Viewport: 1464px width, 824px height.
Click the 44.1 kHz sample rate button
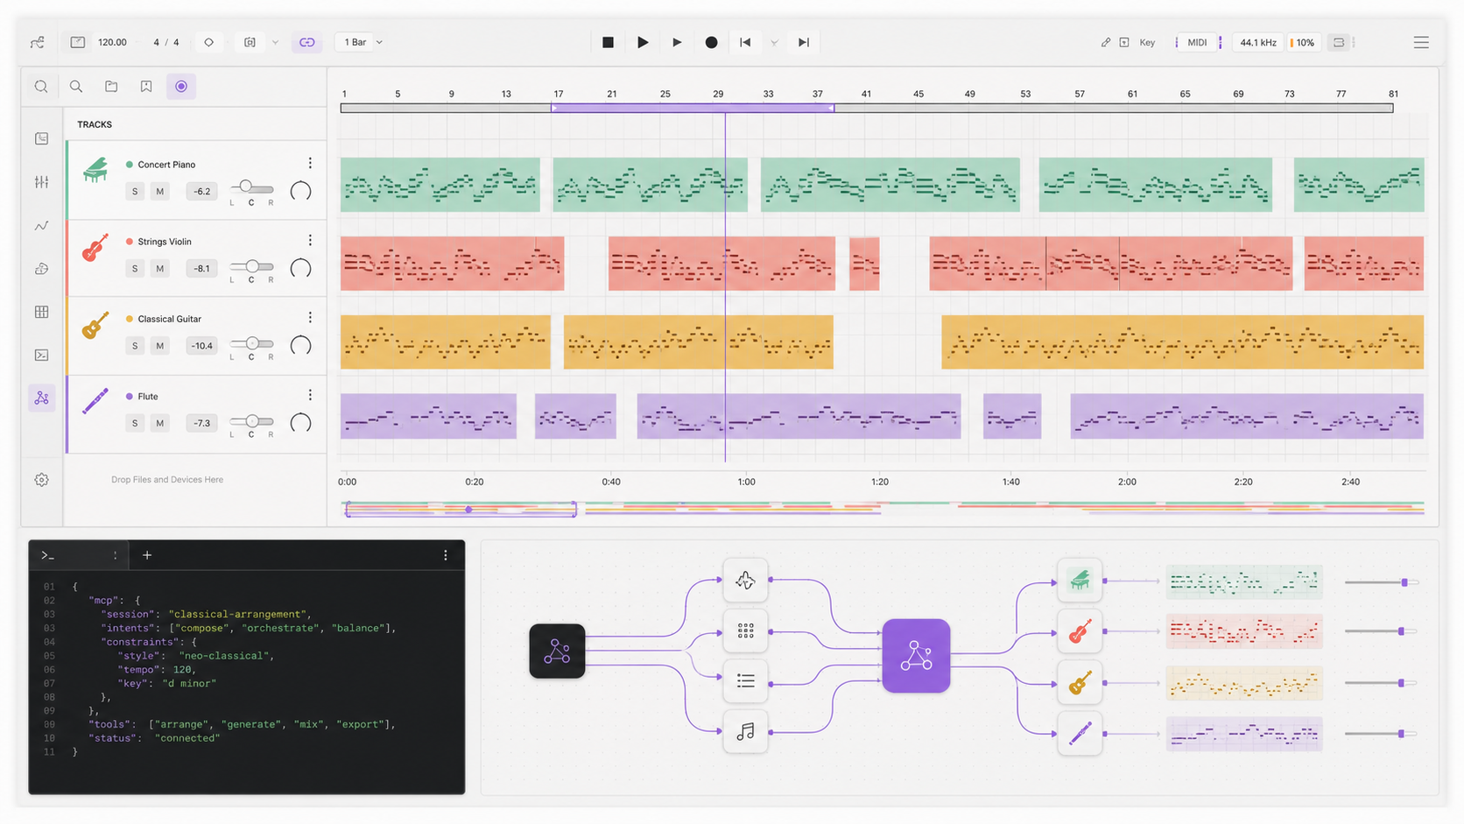[x=1257, y=42]
